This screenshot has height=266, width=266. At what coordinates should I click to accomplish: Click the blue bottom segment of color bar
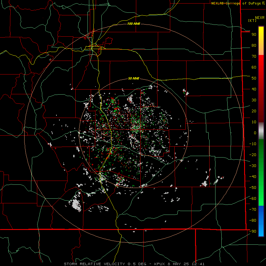(x=261, y=221)
